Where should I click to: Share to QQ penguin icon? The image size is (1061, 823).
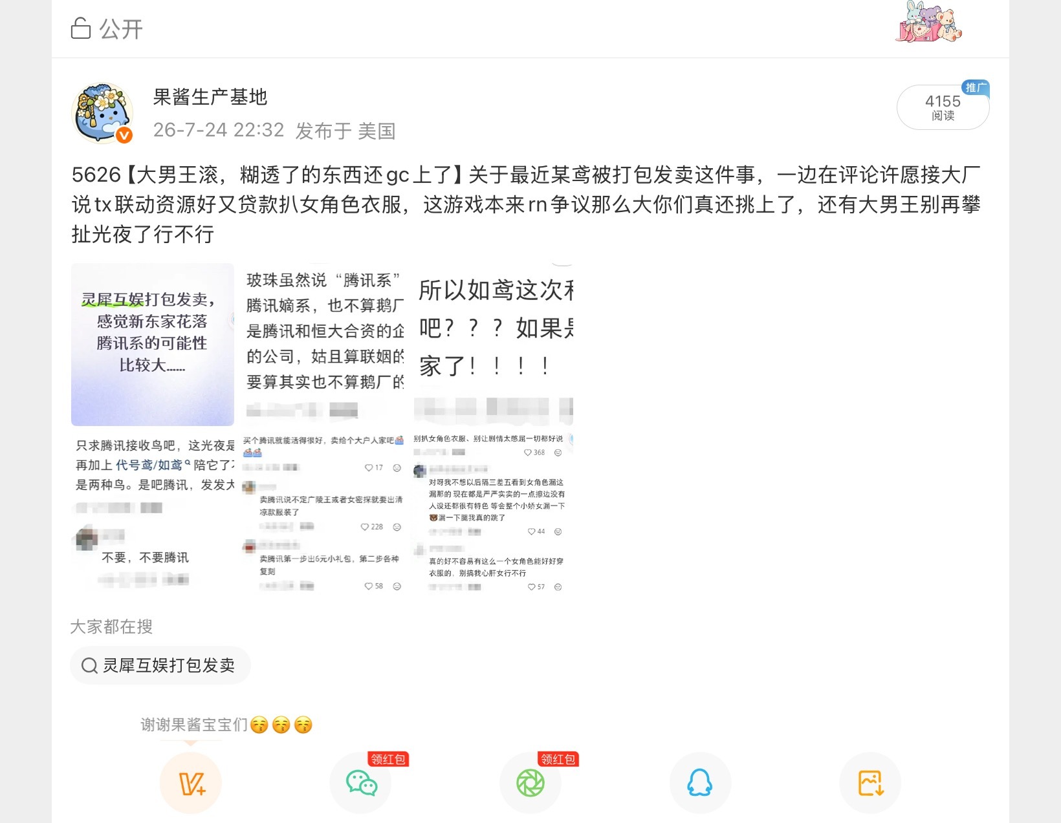coord(700,783)
